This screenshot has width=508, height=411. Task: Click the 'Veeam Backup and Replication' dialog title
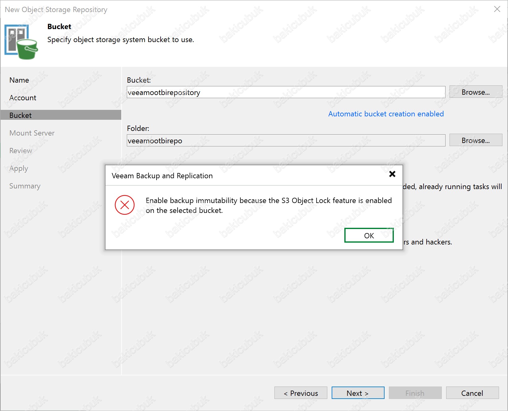pyautogui.click(x=162, y=176)
